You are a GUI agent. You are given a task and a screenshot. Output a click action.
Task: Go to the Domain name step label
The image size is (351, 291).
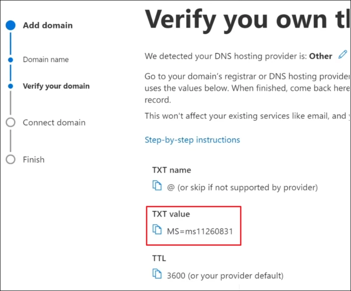(x=46, y=60)
